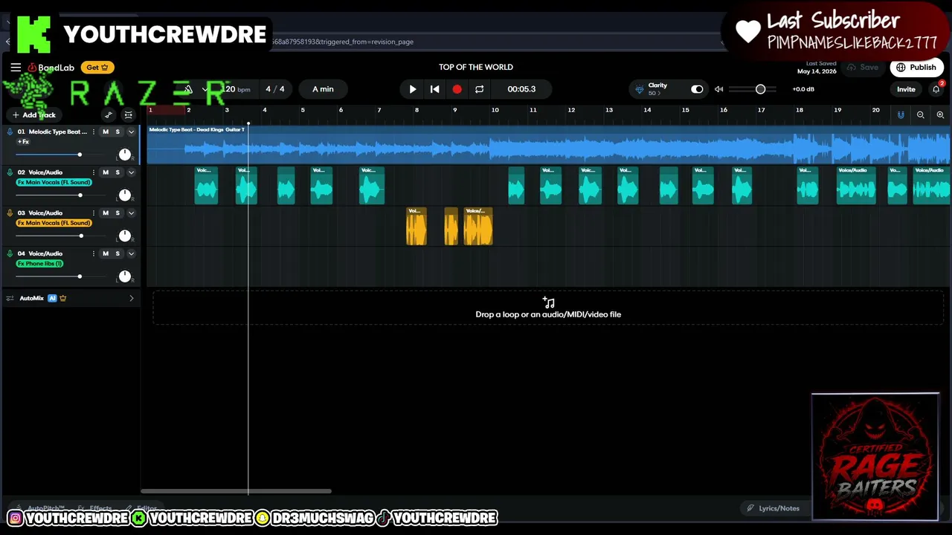The image size is (952, 535).
Task: Zoom out the timeline
Action: click(x=921, y=115)
